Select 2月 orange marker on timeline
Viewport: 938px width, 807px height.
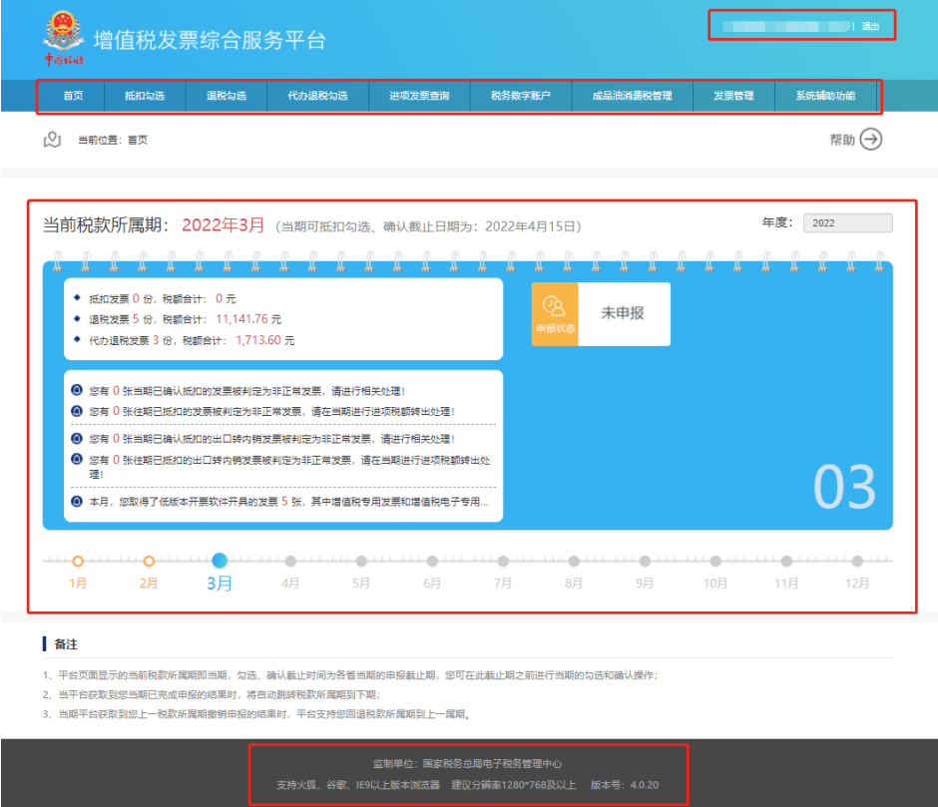(x=149, y=562)
